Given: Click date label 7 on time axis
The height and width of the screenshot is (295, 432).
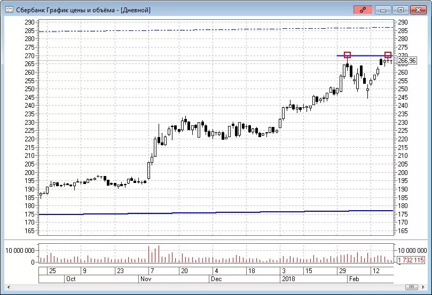Looking at the screenshot, I should coord(152,271).
